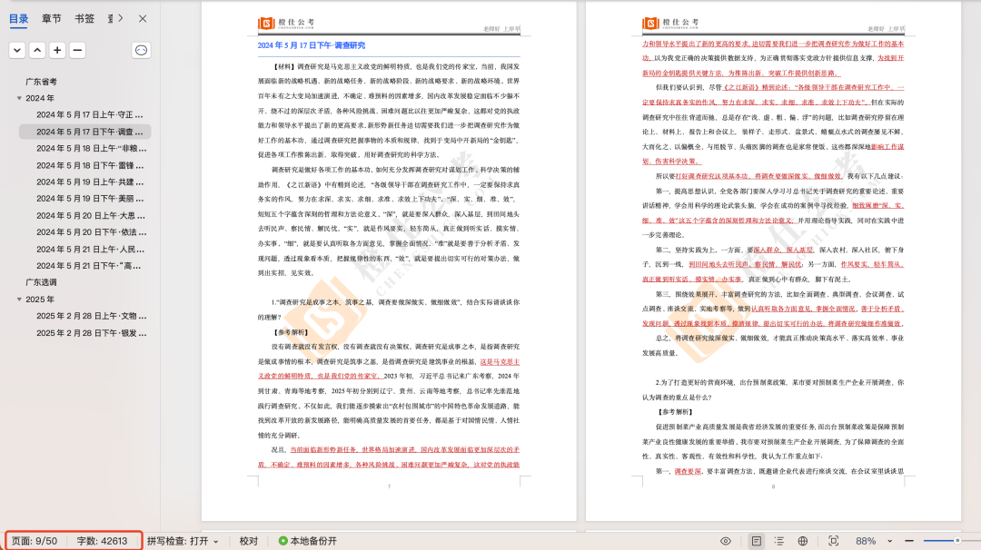Switch to web layout globe icon
Image resolution: width=981 pixels, height=550 pixels.
coord(803,541)
